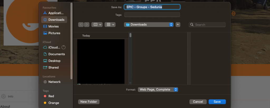Click the forward navigation arrow
The height and width of the screenshot is (108, 270).
86,25
